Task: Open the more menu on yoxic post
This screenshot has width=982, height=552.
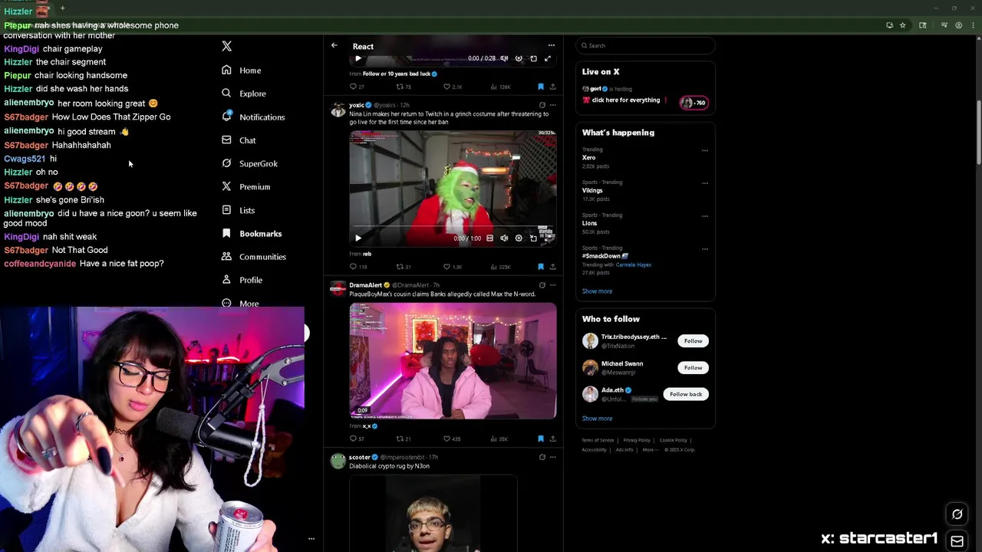Action: [x=552, y=105]
